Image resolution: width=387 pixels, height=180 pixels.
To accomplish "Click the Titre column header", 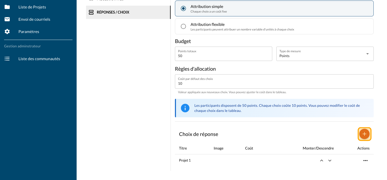I will point(183,148).
